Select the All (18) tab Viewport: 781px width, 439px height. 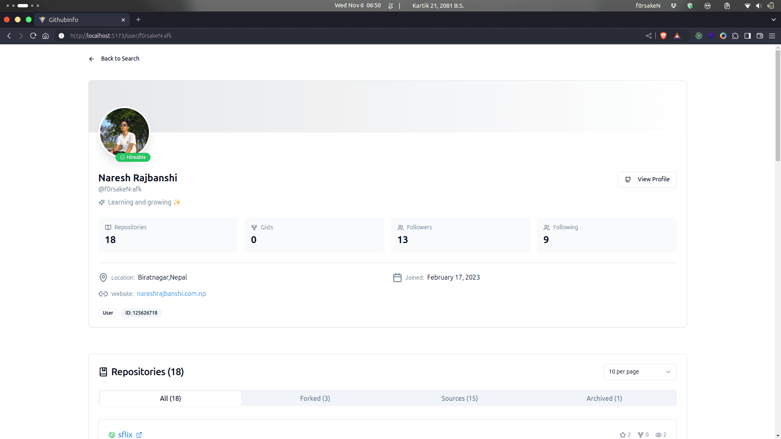(170, 398)
